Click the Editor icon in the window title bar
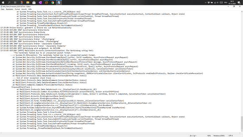 tap(1, 6)
